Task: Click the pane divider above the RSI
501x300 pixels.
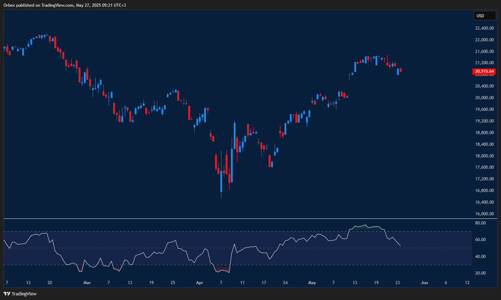Action: tap(236, 218)
